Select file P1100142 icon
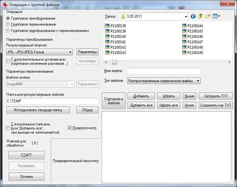The width and height of the screenshot is (237, 187). (x=107, y=47)
